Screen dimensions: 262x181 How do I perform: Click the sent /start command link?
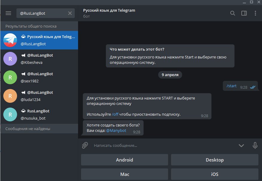pyautogui.click(x=231, y=86)
